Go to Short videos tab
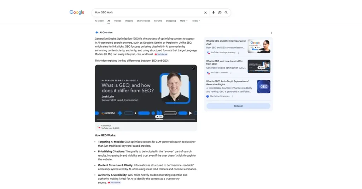 [x=144, y=21]
